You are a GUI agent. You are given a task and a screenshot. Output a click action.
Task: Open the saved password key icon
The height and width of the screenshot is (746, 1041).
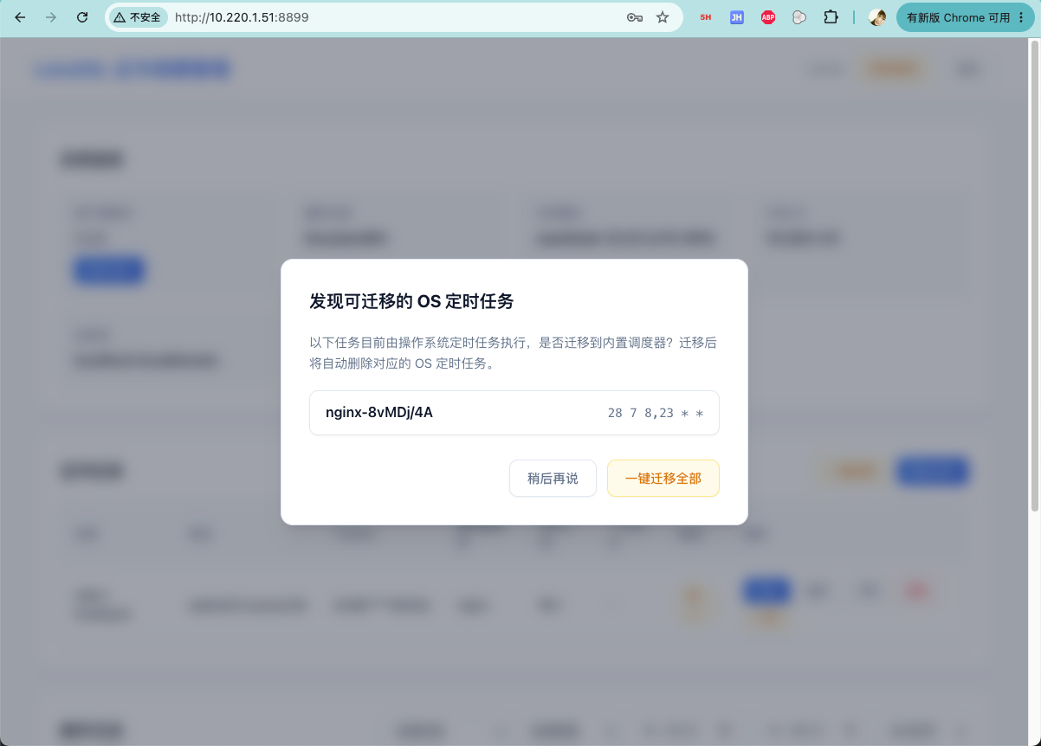(635, 17)
